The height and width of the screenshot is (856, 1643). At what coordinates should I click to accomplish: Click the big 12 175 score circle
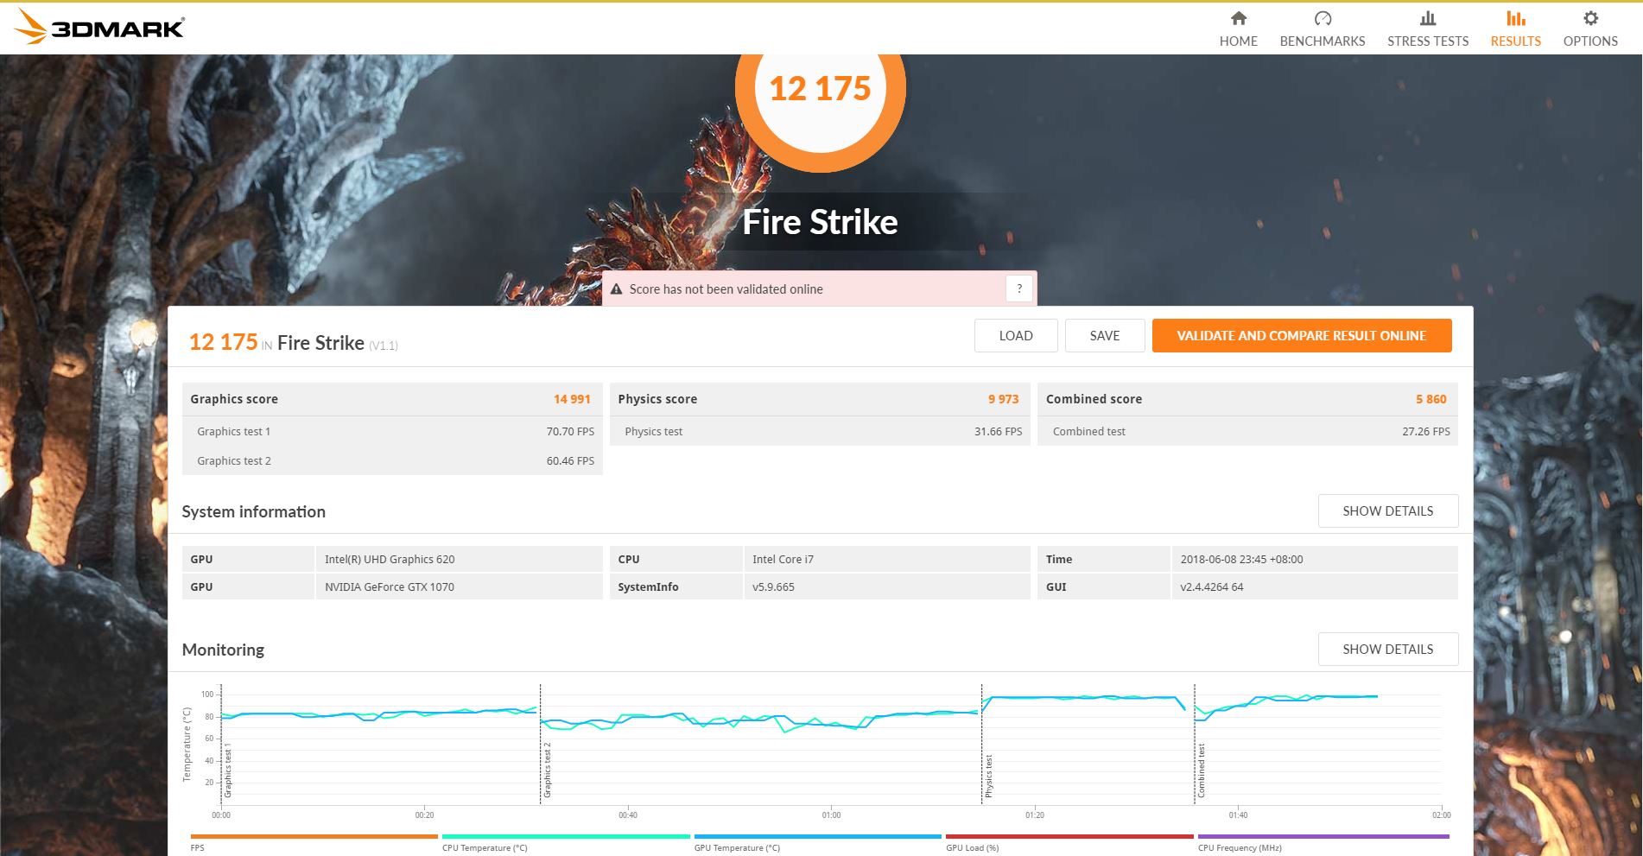(x=820, y=89)
